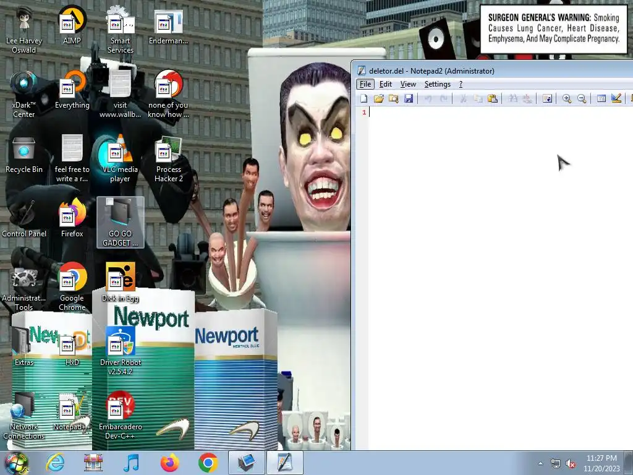
Task: Open the Edit menu in Notepad2
Action: coord(386,84)
